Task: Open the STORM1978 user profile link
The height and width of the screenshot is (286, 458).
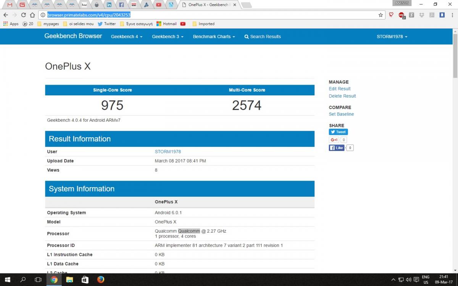Action: [168, 152]
